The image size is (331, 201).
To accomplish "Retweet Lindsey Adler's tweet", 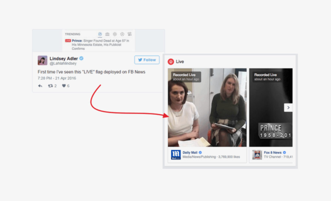I will 50,86.
